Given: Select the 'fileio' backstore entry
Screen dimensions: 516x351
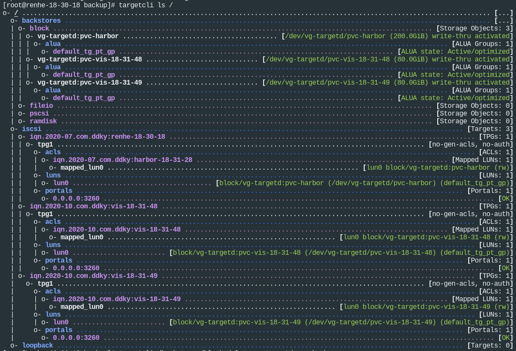Looking at the screenshot, I should (41, 106).
